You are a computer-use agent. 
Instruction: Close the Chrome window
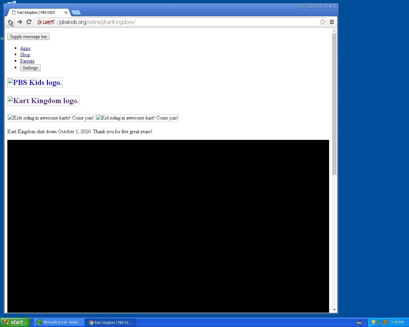click(x=330, y=6)
